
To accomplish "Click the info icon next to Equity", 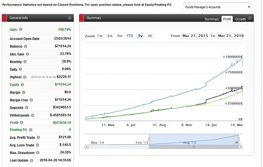I will tap(22, 85).
